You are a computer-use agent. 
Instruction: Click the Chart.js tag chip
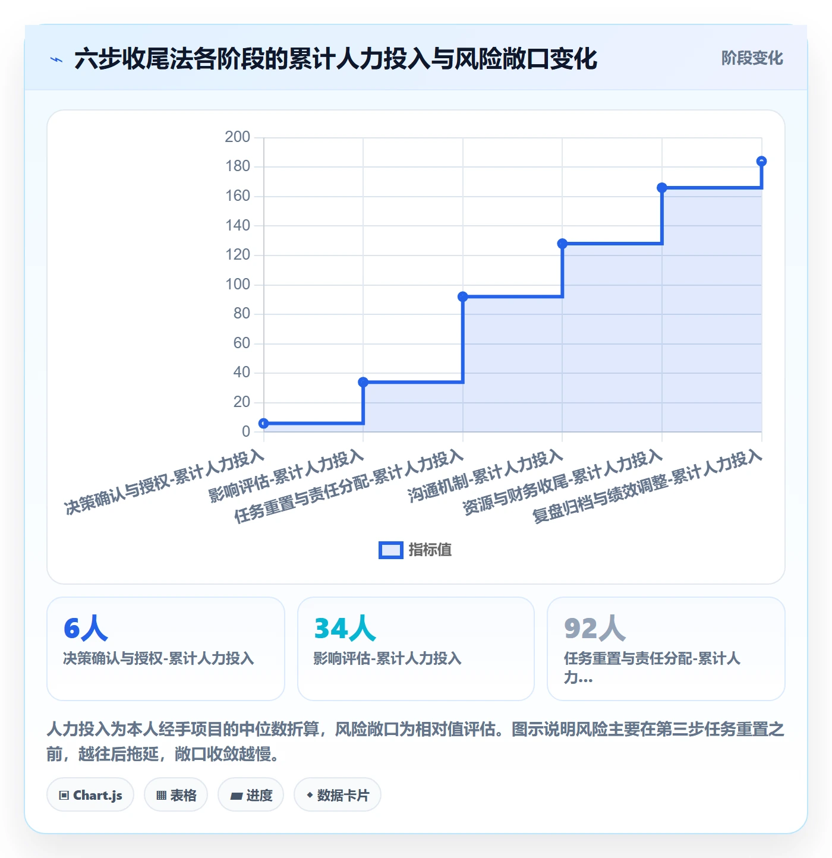click(x=90, y=795)
